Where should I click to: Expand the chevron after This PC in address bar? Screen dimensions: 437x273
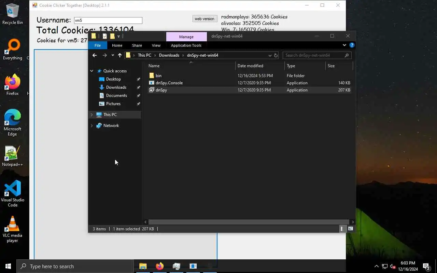coord(155,55)
